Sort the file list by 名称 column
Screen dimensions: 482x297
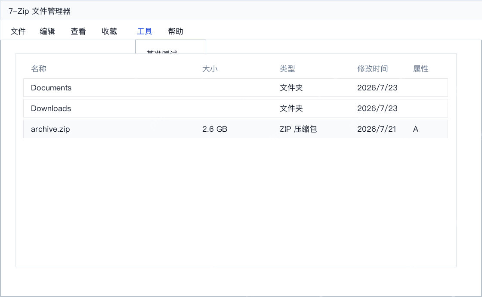tap(39, 69)
